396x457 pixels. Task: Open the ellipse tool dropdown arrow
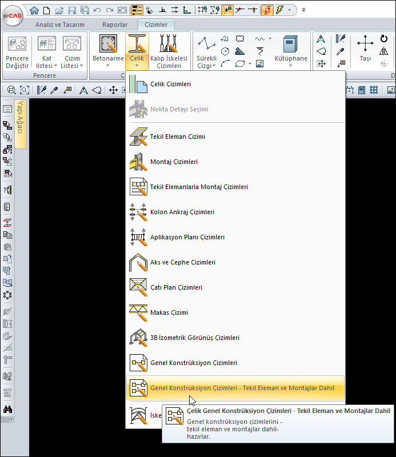pyautogui.click(x=250, y=63)
